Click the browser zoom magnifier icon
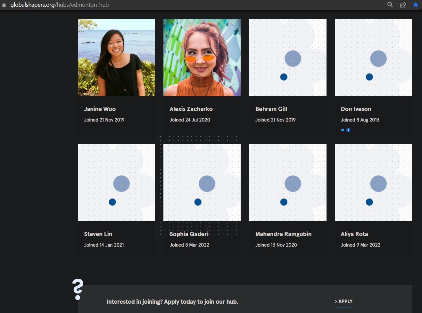This screenshot has height=313, width=422. click(x=390, y=4)
